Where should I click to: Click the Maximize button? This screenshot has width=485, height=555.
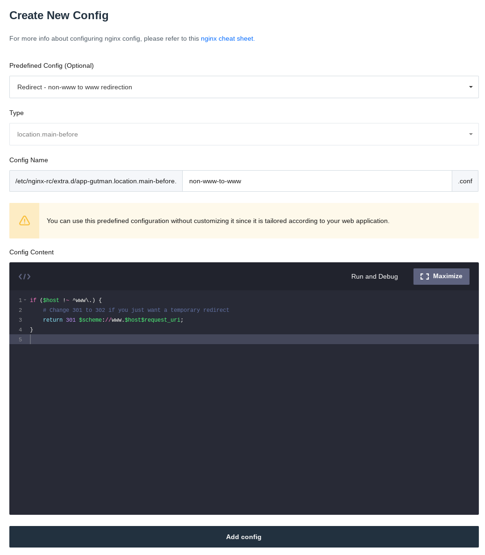pos(441,276)
